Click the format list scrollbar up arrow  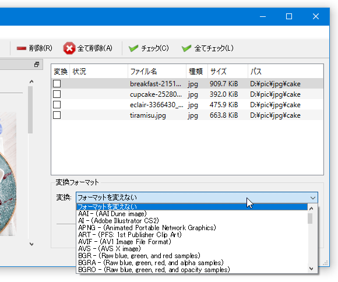[x=311, y=209]
